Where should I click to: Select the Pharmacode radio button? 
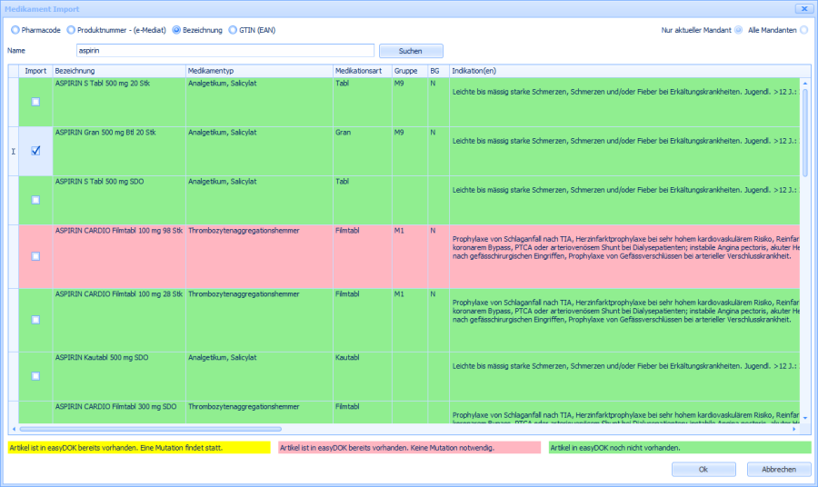14,30
